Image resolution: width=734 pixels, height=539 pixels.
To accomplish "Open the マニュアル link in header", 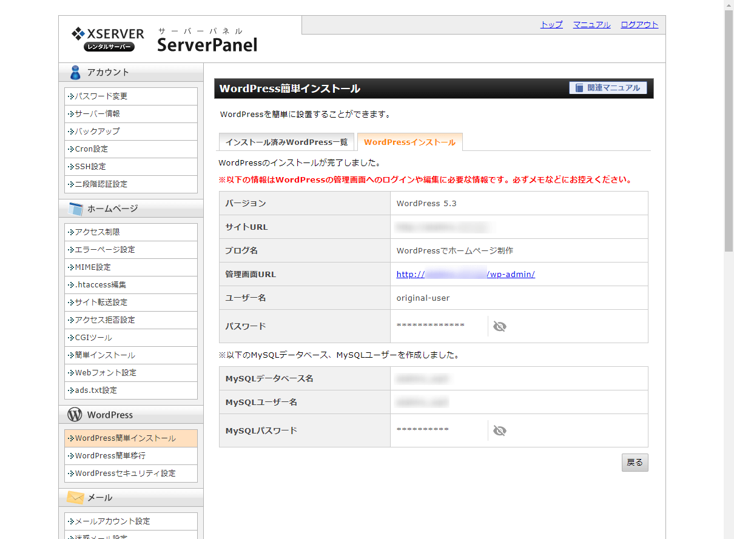I will pyautogui.click(x=591, y=25).
